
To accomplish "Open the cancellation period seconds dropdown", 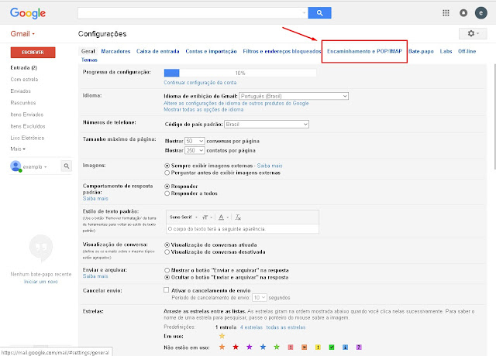I will [260, 297].
